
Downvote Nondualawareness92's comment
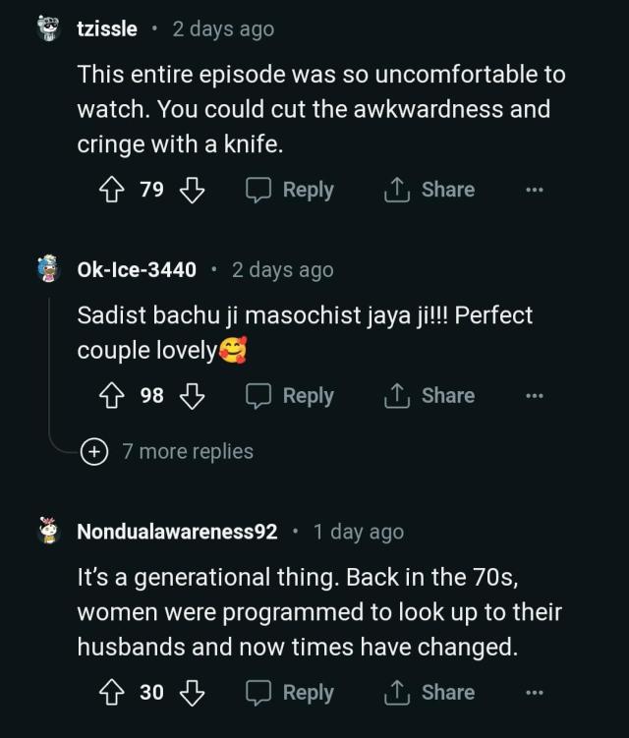tap(192, 693)
